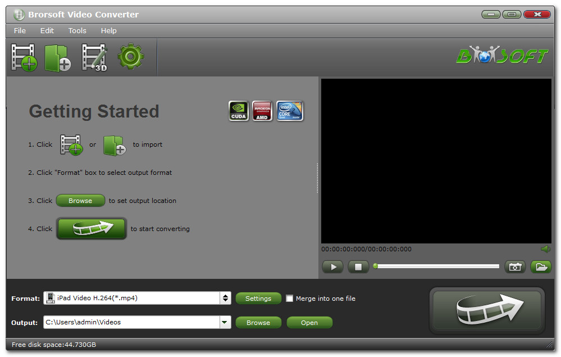
Task: Click the black video preview area
Action: click(436, 161)
